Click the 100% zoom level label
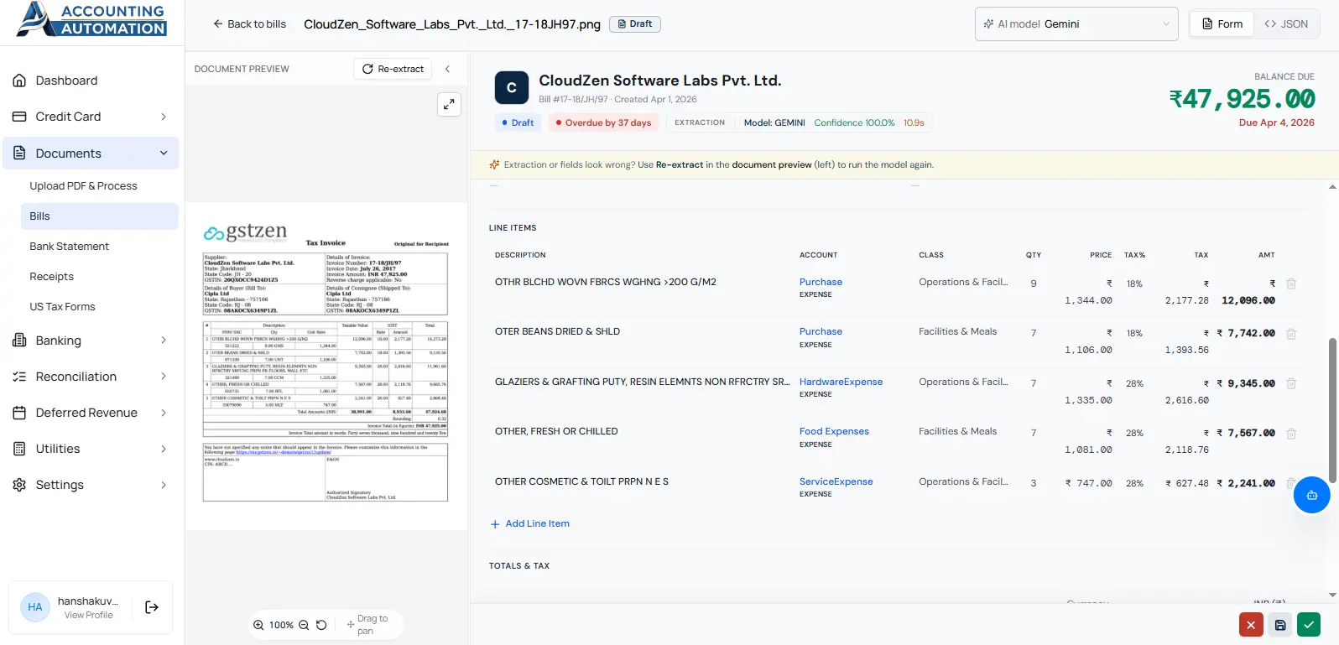This screenshot has height=645, width=1339. (281, 625)
